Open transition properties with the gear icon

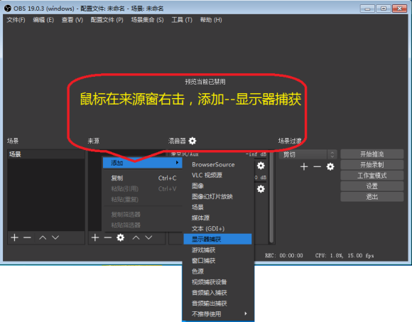tap(330, 166)
